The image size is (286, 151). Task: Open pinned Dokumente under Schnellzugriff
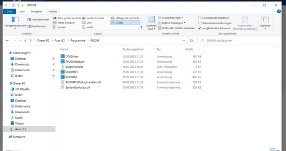22,70
